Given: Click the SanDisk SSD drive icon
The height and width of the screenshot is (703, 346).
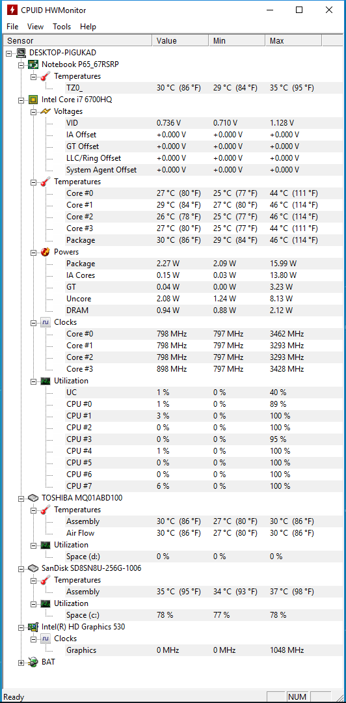Looking at the screenshot, I should click(33, 568).
